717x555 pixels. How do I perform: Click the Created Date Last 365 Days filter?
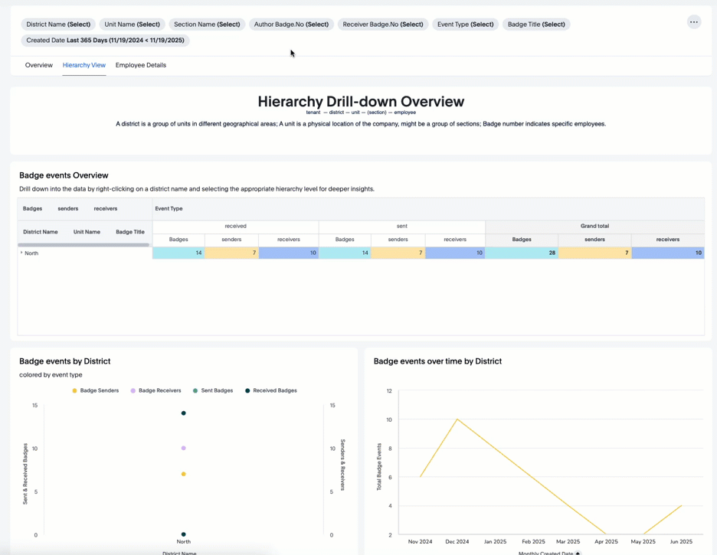[x=105, y=41]
